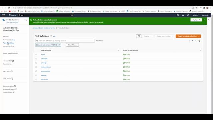
Task: Open Task definitions in the sidebar
Action: tap(9, 43)
